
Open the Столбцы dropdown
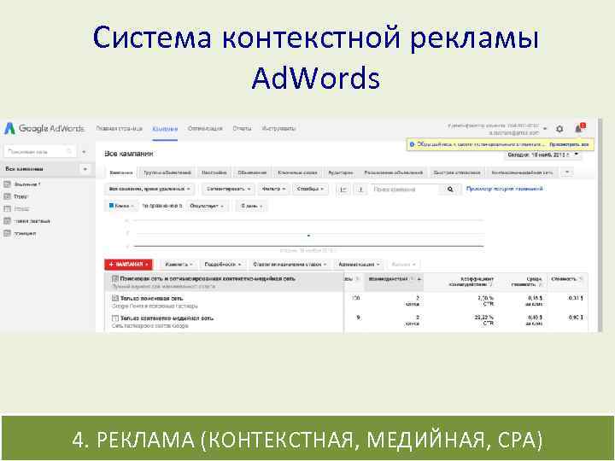[310, 189]
